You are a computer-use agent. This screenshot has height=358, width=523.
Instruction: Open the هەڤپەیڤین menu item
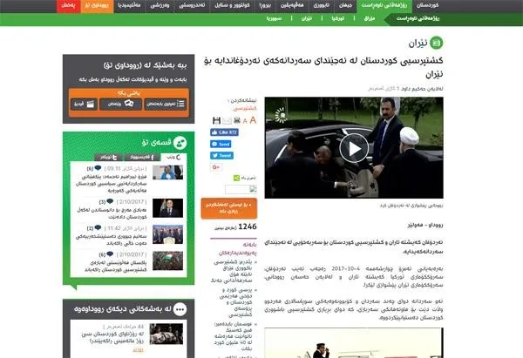pyautogui.click(x=291, y=6)
